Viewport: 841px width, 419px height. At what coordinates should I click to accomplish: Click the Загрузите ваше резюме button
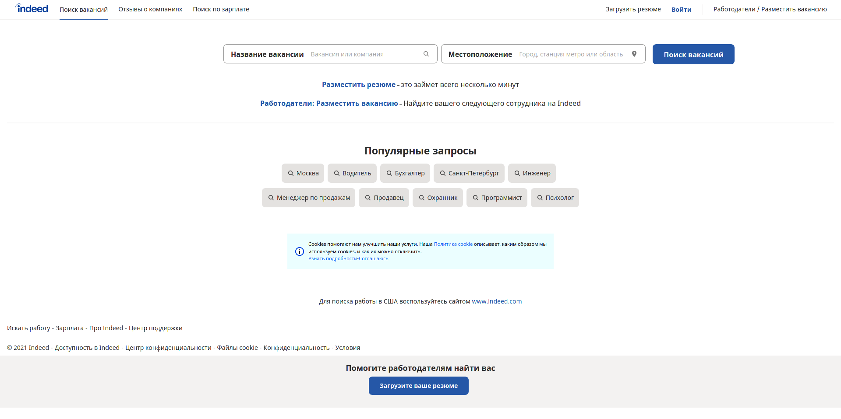(418, 386)
